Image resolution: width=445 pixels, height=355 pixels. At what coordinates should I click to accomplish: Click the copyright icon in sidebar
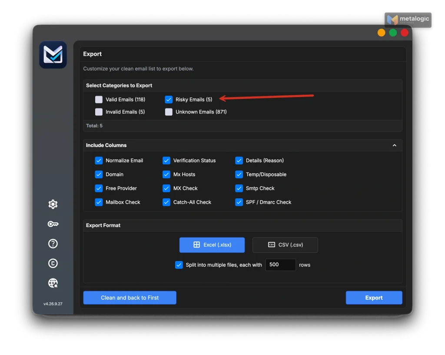pyautogui.click(x=53, y=263)
